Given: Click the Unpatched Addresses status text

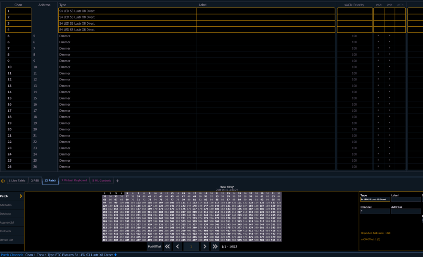Looking at the screenshot, I should pyautogui.click(x=376, y=233).
